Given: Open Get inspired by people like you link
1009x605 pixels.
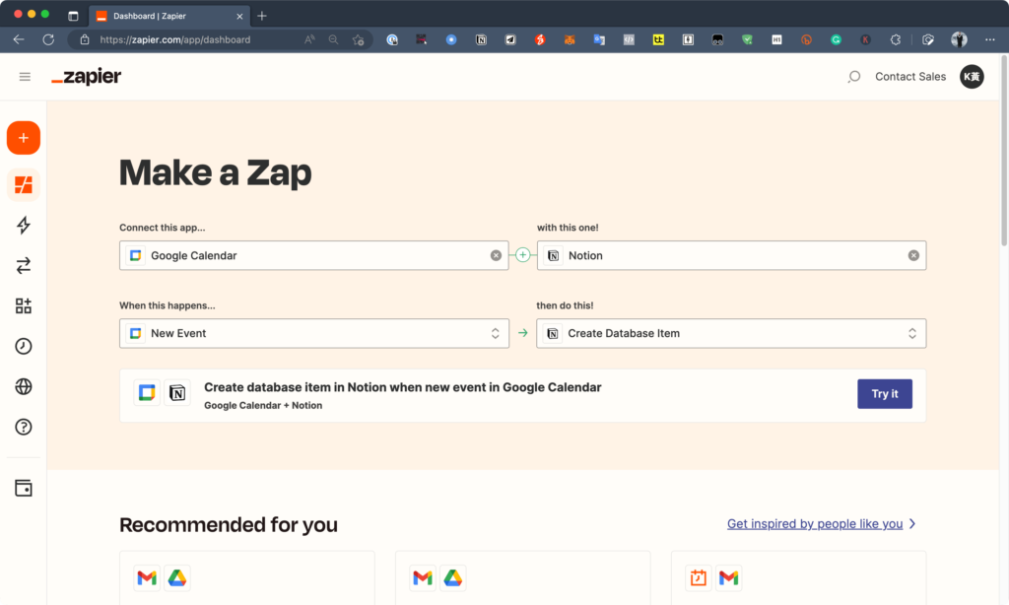Looking at the screenshot, I should (x=815, y=524).
